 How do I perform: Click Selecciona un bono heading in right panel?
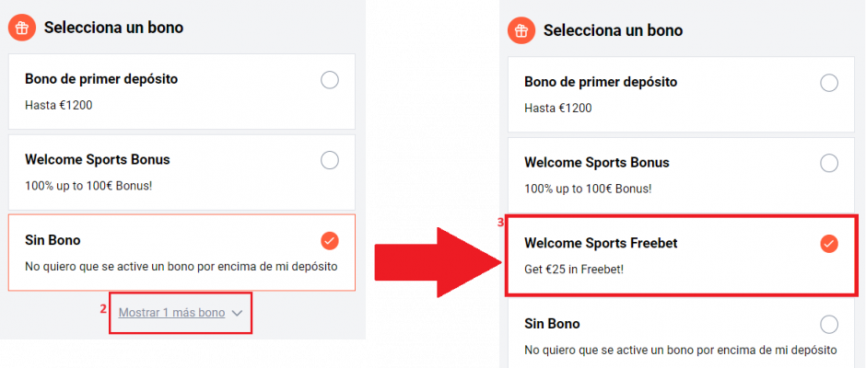[613, 30]
